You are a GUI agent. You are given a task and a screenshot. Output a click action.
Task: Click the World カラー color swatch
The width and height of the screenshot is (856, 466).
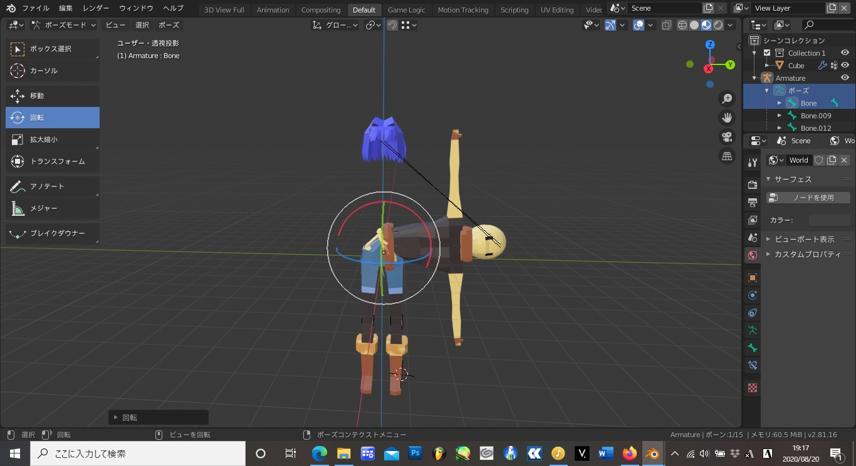(830, 220)
